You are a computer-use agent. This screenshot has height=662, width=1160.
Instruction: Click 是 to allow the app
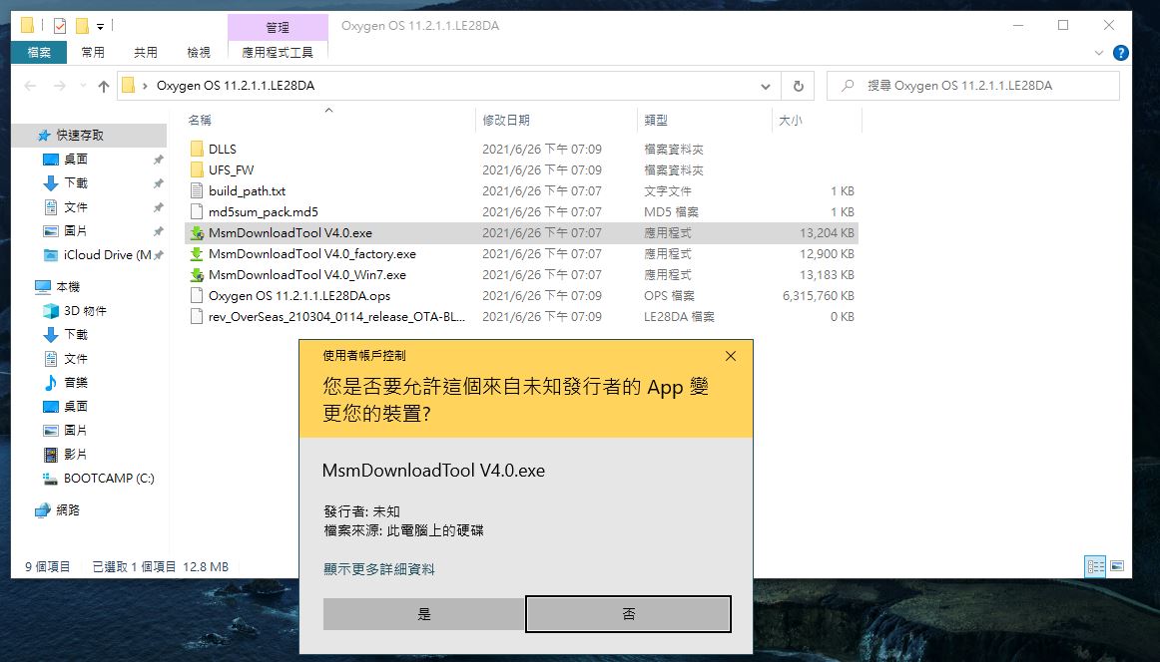click(424, 614)
